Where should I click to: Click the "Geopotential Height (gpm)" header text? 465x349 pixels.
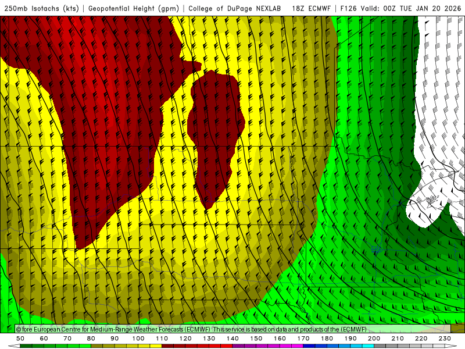(134, 8)
